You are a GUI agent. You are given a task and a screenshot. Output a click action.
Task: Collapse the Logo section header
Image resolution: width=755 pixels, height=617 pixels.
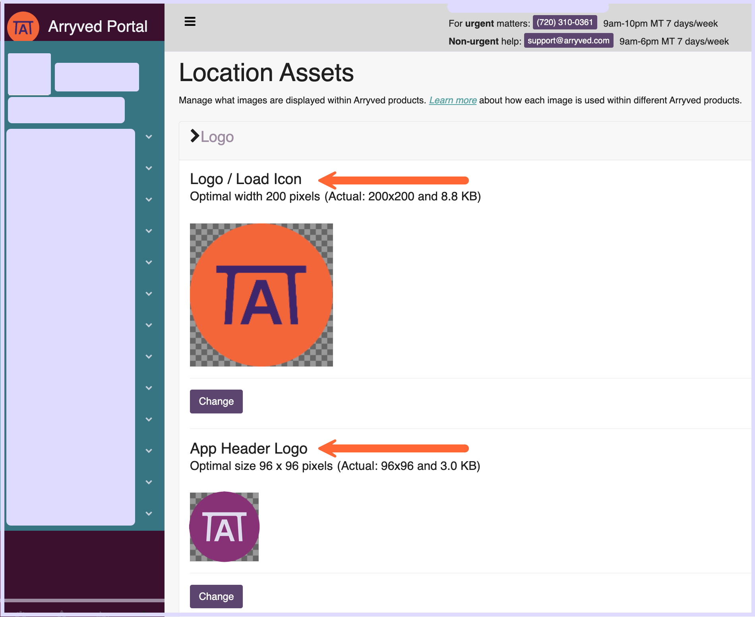tap(212, 137)
